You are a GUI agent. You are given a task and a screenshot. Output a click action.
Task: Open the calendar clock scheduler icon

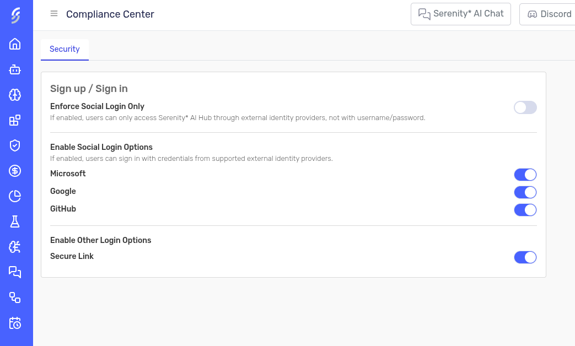15,323
